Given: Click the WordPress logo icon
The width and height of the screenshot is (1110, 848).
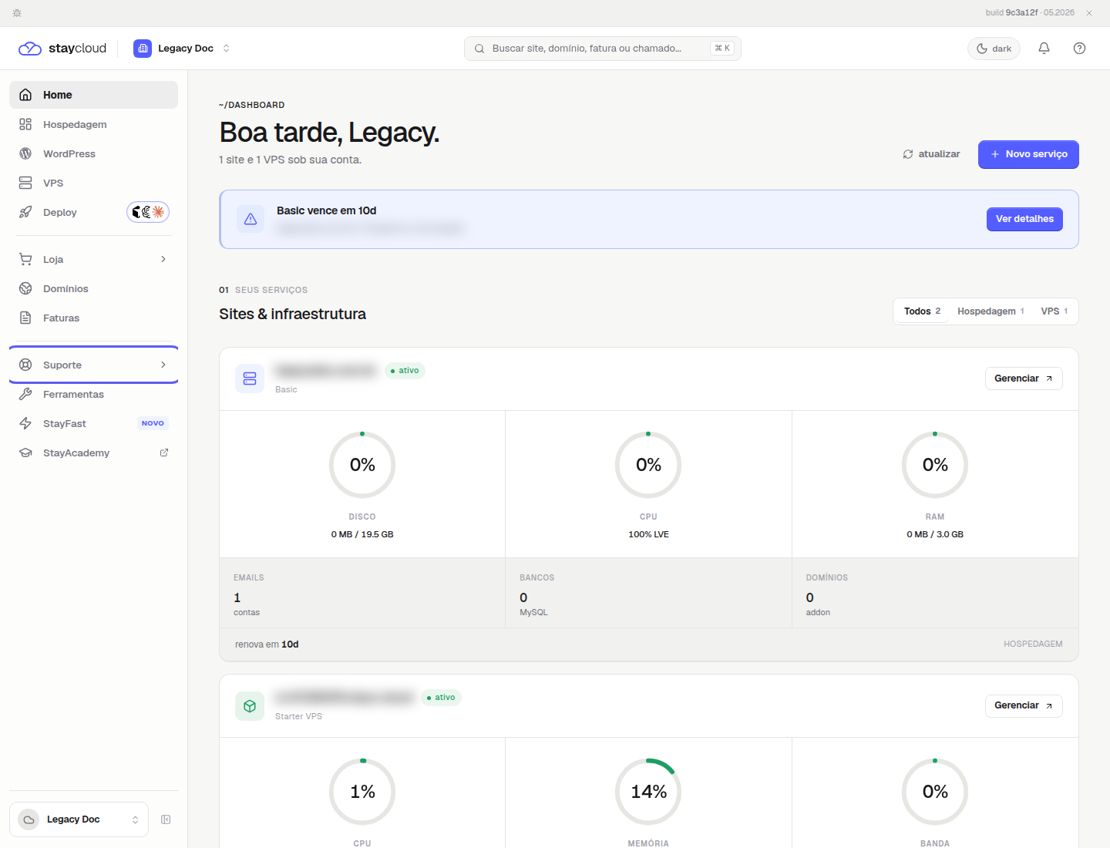Looking at the screenshot, I should point(25,153).
